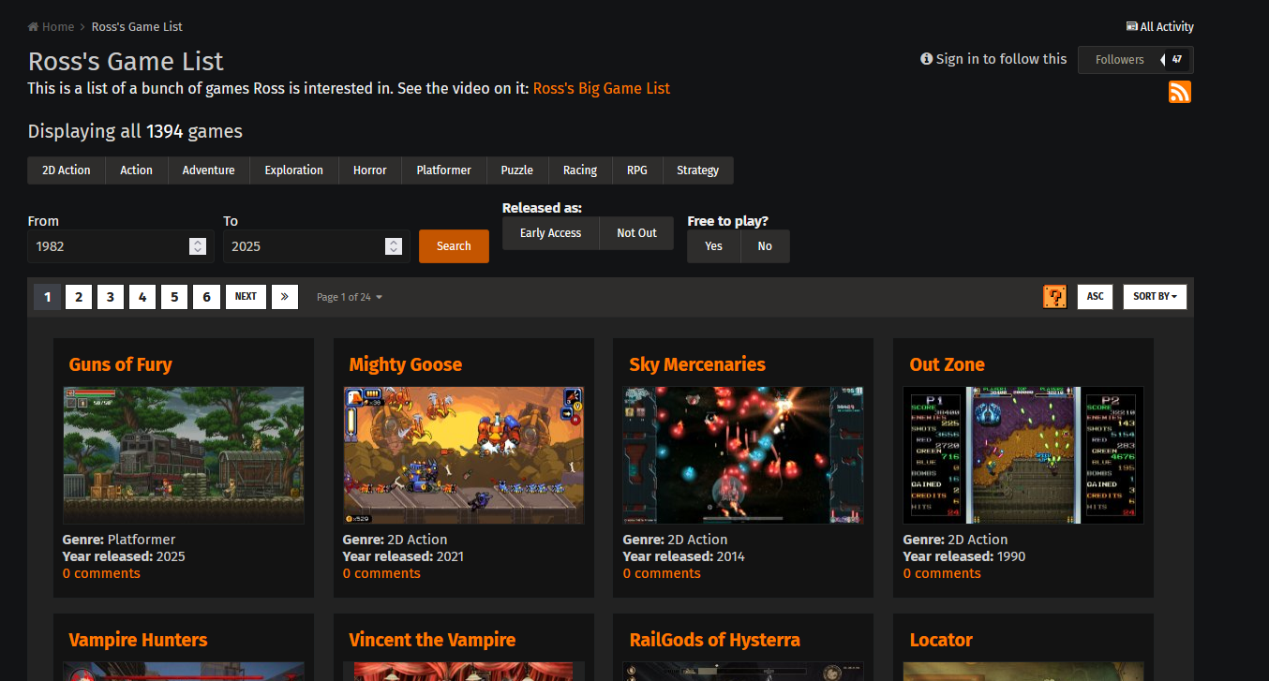Open the Sky Mercenaries game title
The height and width of the screenshot is (681, 1269).
[x=697, y=364]
